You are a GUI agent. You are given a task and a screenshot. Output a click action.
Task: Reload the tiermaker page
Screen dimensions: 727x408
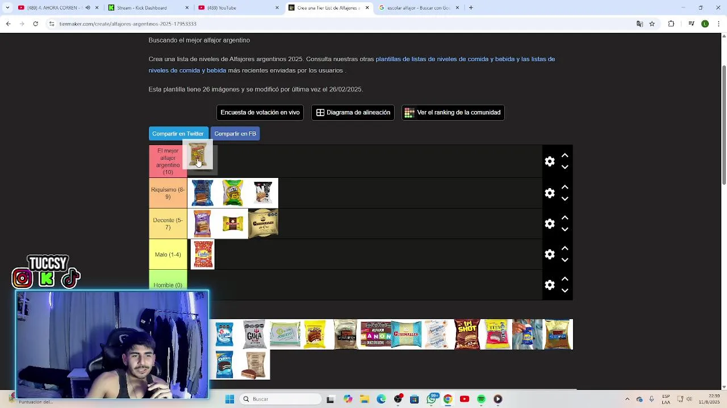pyautogui.click(x=36, y=24)
